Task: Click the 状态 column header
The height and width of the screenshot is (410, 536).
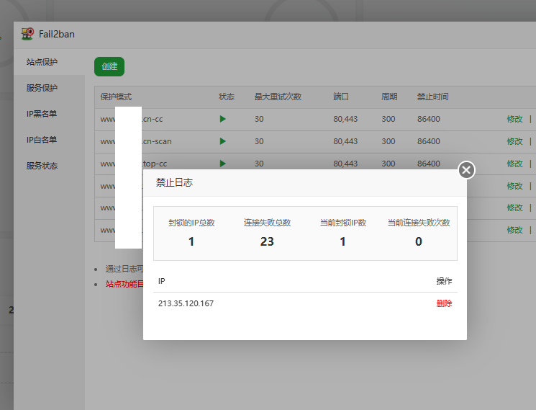Action: click(227, 97)
